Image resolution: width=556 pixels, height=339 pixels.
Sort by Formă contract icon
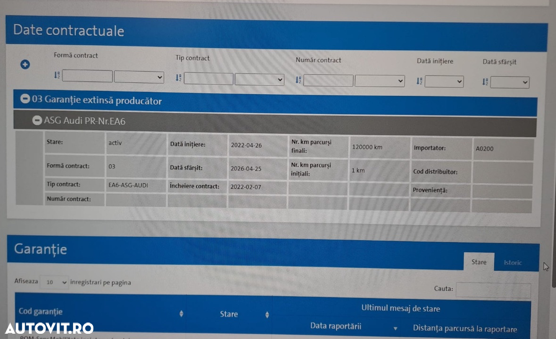(x=57, y=75)
